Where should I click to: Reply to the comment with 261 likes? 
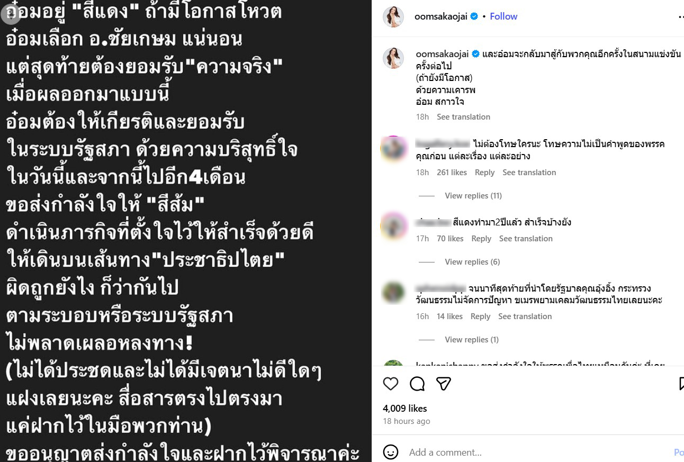click(484, 173)
